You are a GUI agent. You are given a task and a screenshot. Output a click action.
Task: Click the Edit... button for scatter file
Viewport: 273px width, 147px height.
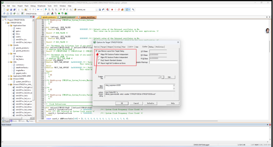pos(169,77)
